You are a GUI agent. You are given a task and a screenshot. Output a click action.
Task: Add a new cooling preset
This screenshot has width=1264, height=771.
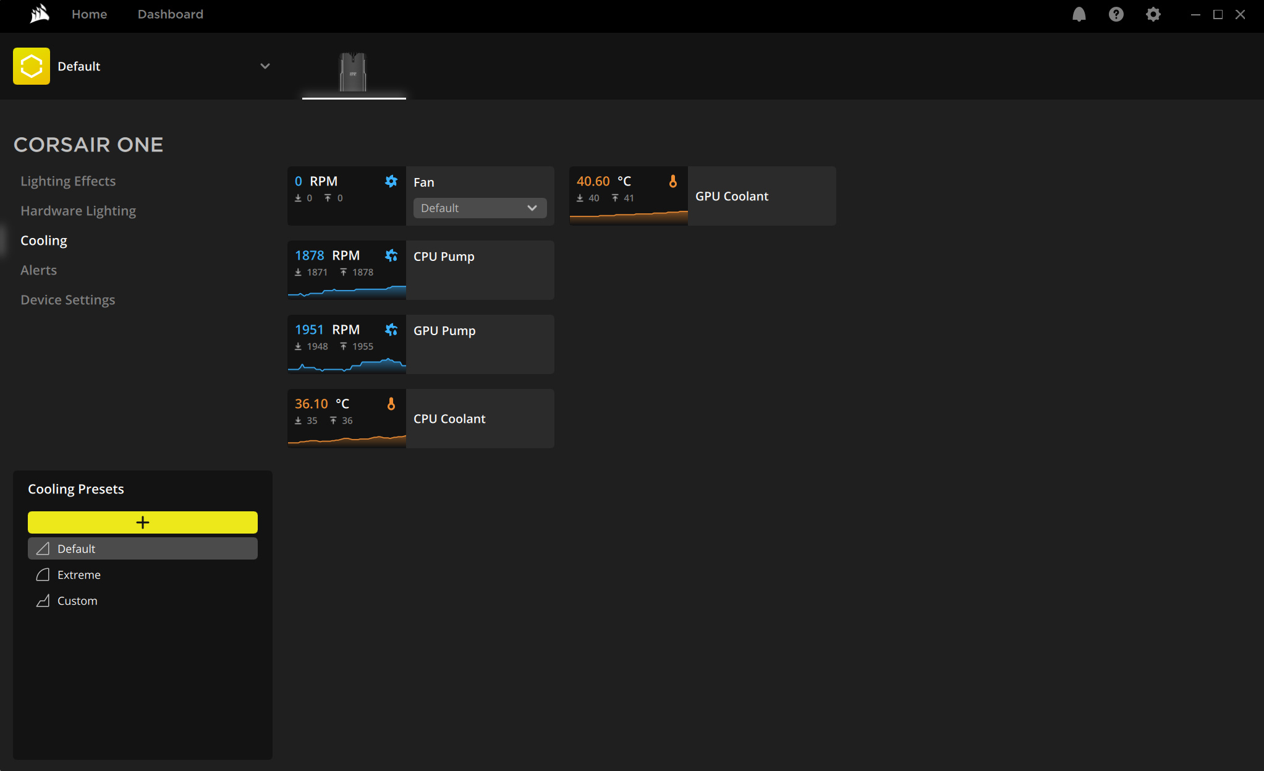(x=142, y=522)
